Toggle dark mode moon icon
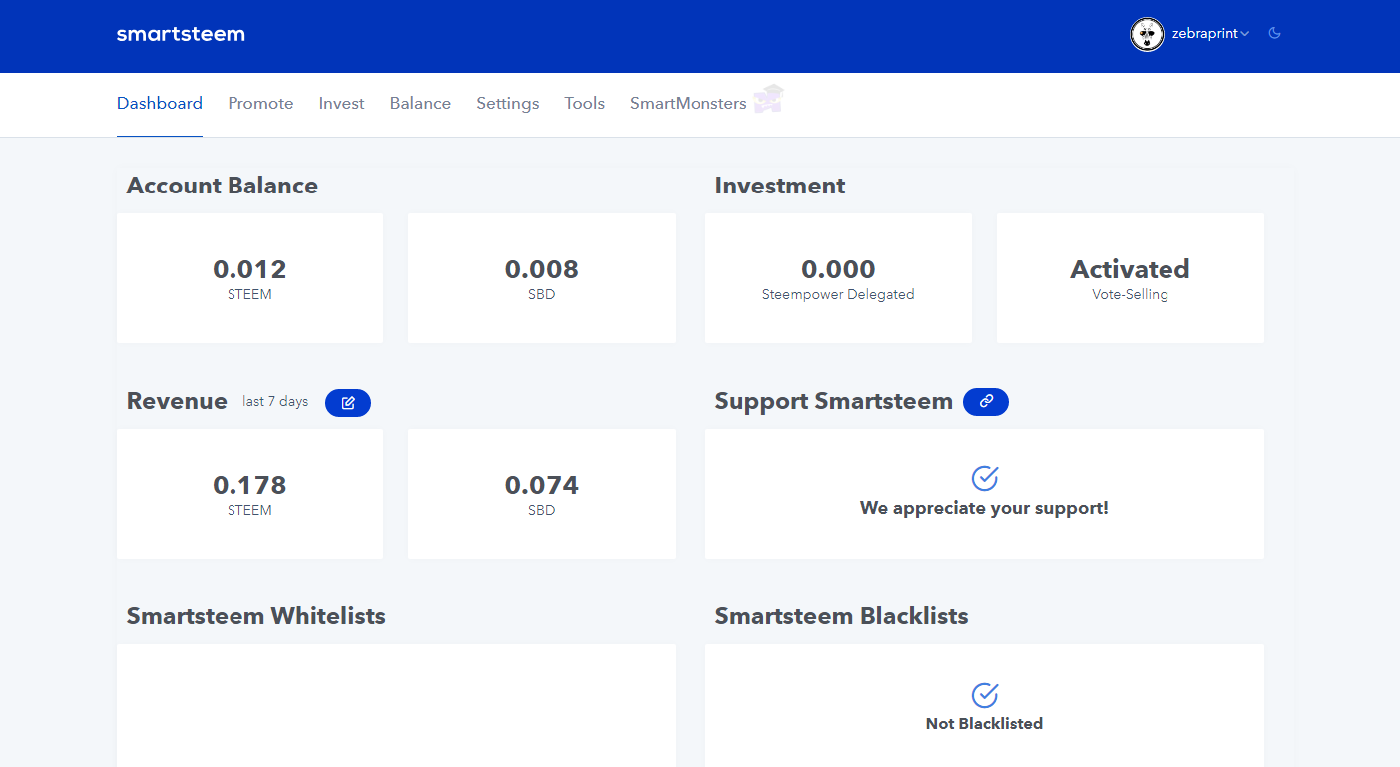 (1274, 33)
